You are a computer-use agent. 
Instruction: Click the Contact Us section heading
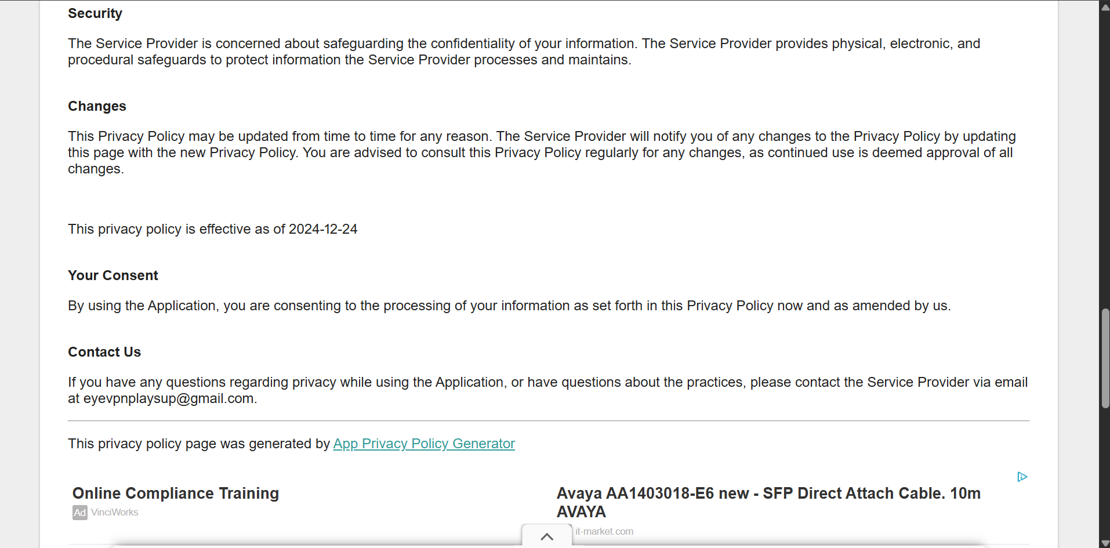[104, 351]
